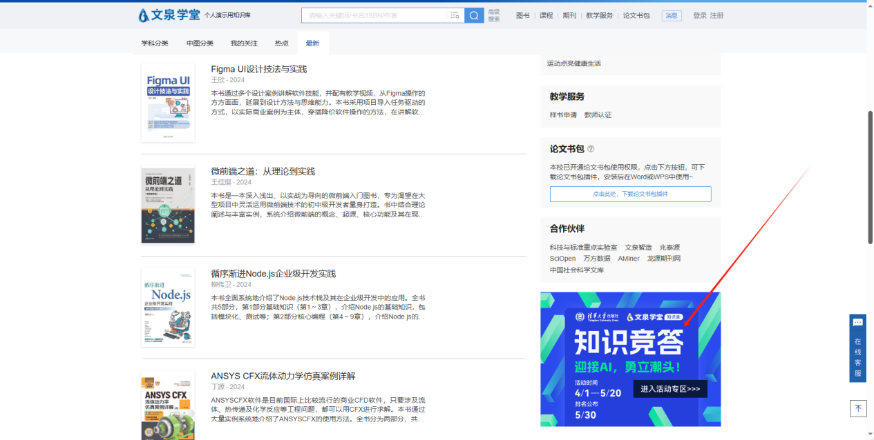874x440 pixels.
Task: Open ANSYS CFX流体动力学仿真案例详解 title link
Action: click(283, 376)
